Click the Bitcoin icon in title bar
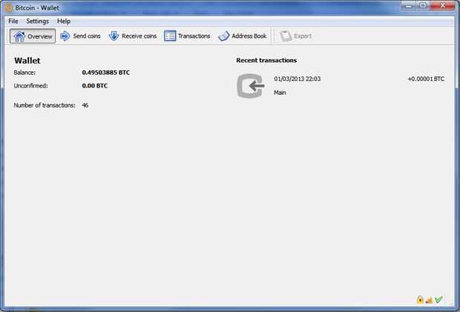460x312 pixels. (9, 8)
